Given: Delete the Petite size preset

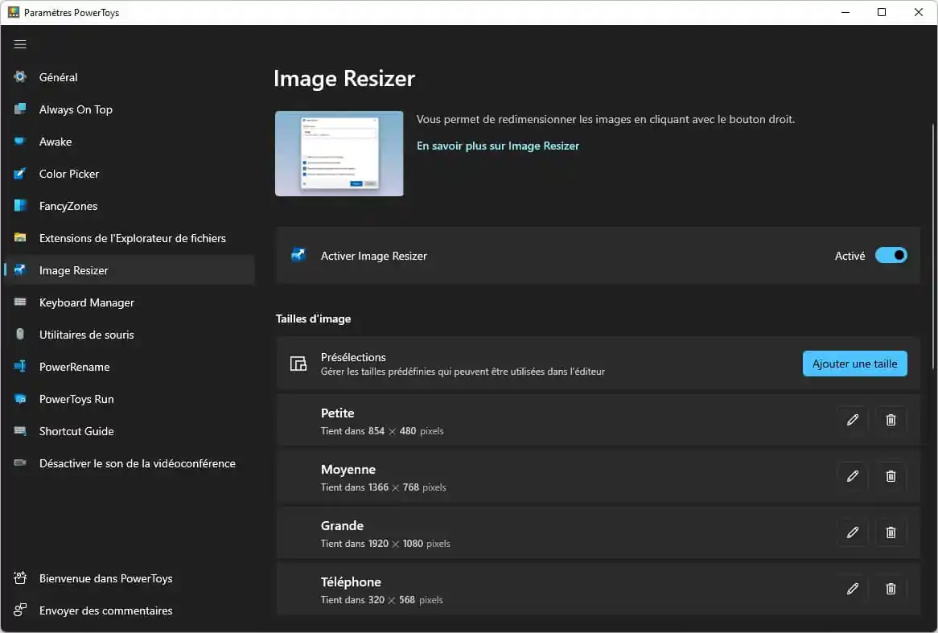Looking at the screenshot, I should pyautogui.click(x=891, y=420).
